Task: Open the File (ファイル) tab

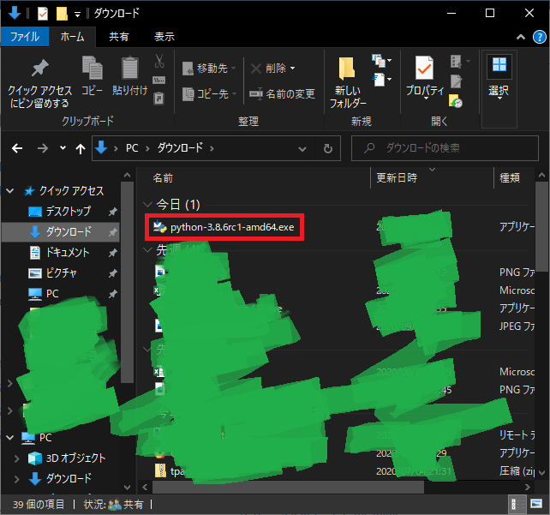Action: (x=25, y=37)
